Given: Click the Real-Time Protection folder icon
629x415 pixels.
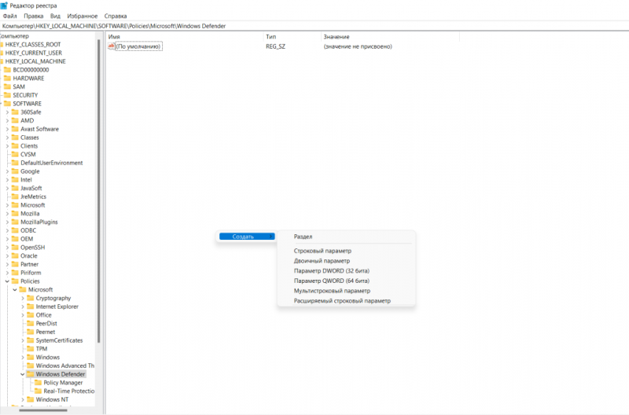Looking at the screenshot, I should pyautogui.click(x=38, y=391).
